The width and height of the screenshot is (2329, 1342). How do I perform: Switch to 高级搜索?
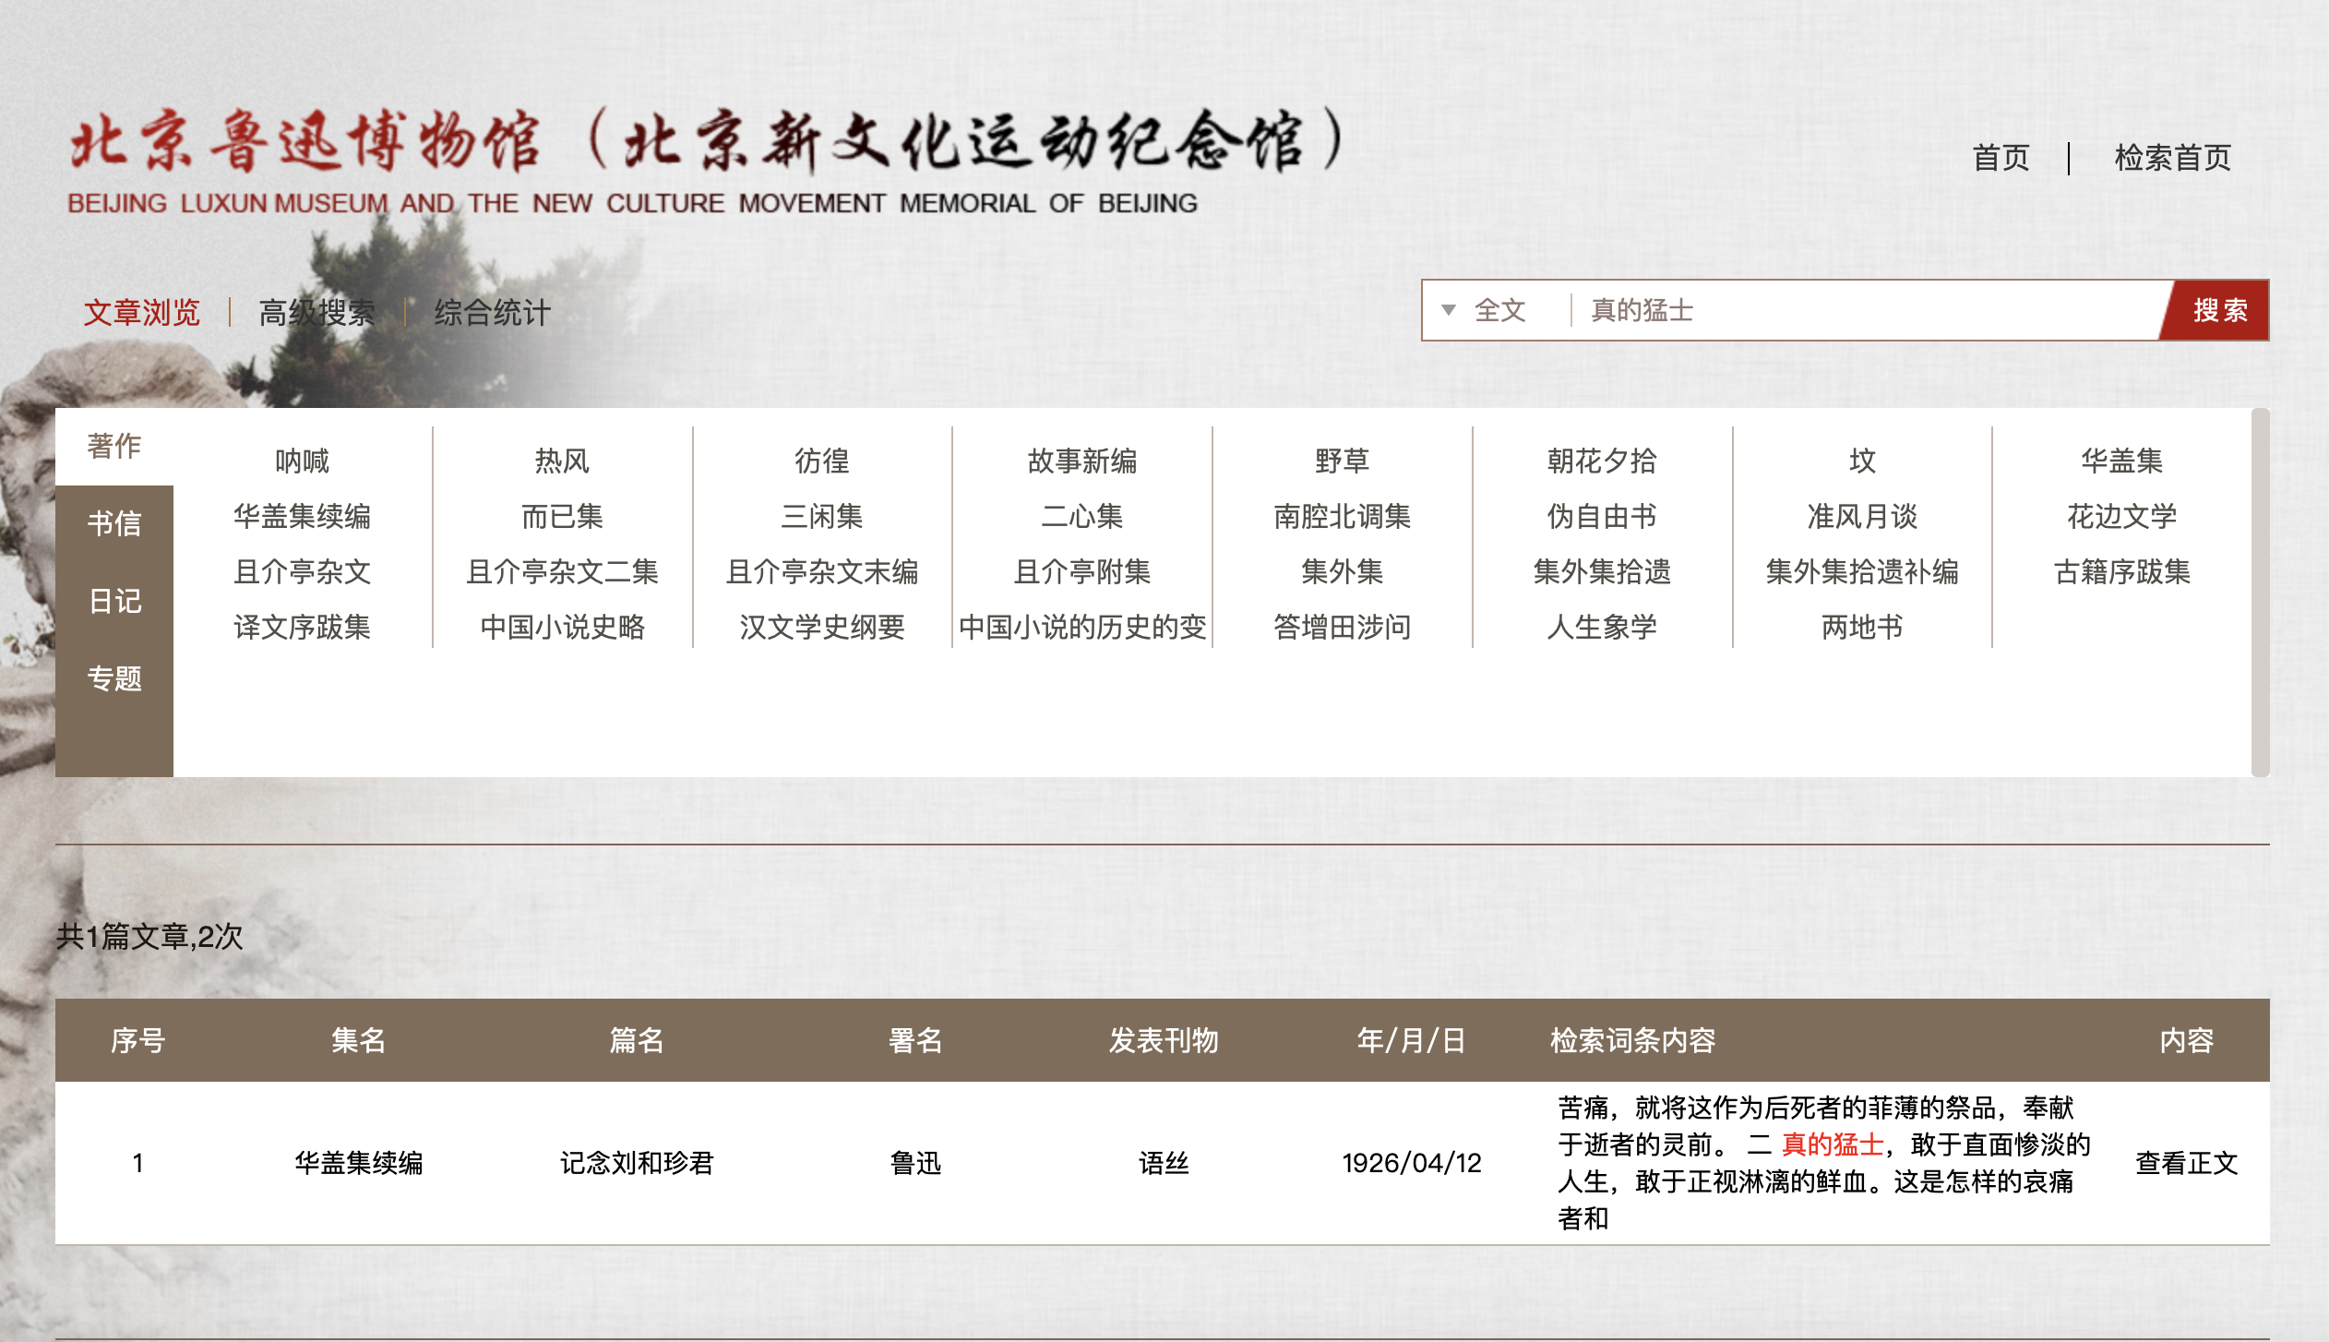317,312
